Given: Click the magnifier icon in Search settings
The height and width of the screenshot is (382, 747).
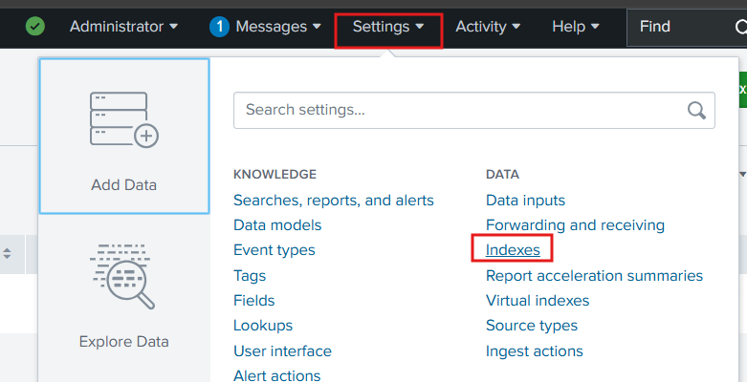Looking at the screenshot, I should [x=697, y=110].
